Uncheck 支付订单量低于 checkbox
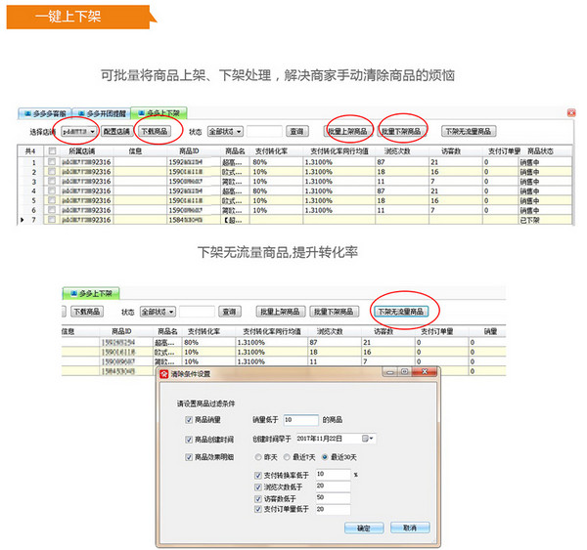The height and width of the screenshot is (550, 587). tap(258, 509)
